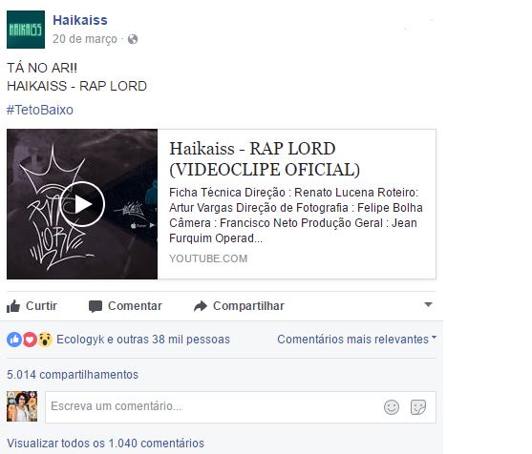The width and height of the screenshot is (532, 454).
Task: Expand the post options dropdown arrow
Action: (x=428, y=304)
